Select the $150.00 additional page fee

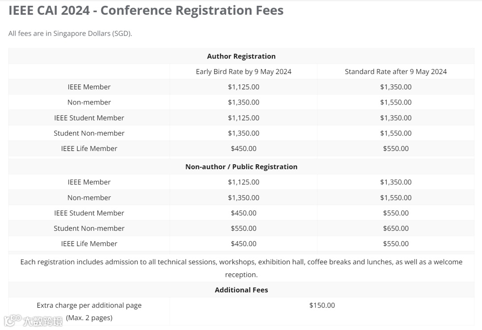(322, 305)
